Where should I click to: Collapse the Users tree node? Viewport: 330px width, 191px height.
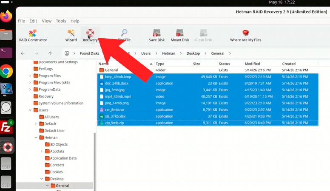pyautogui.click(x=30, y=110)
